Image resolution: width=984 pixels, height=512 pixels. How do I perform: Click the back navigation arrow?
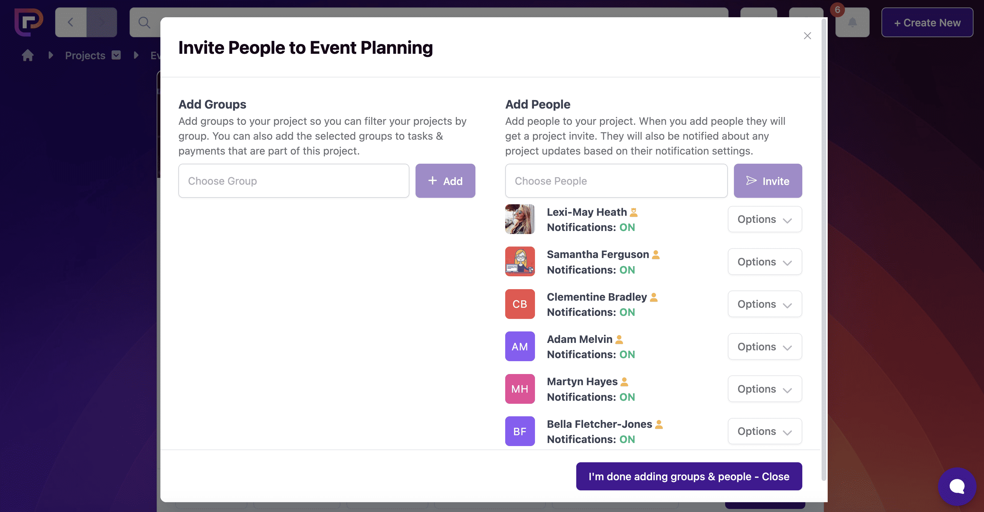(71, 23)
